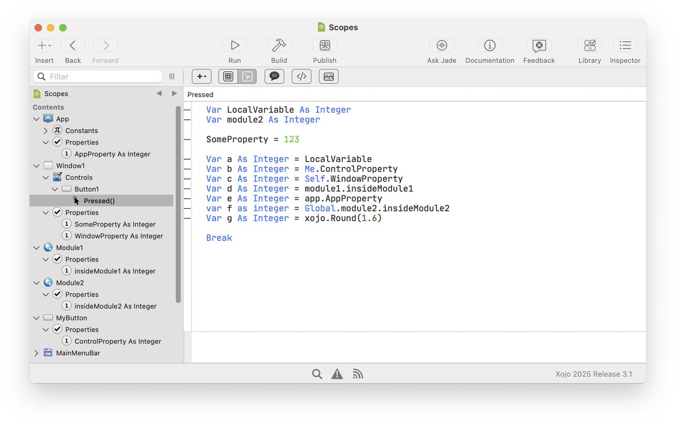Run the Scopes project
This screenshot has width=676, height=425.
click(235, 45)
